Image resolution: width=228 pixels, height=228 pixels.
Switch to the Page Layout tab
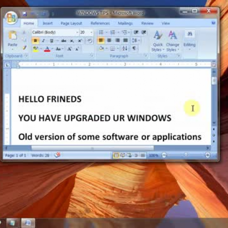tap(71, 23)
